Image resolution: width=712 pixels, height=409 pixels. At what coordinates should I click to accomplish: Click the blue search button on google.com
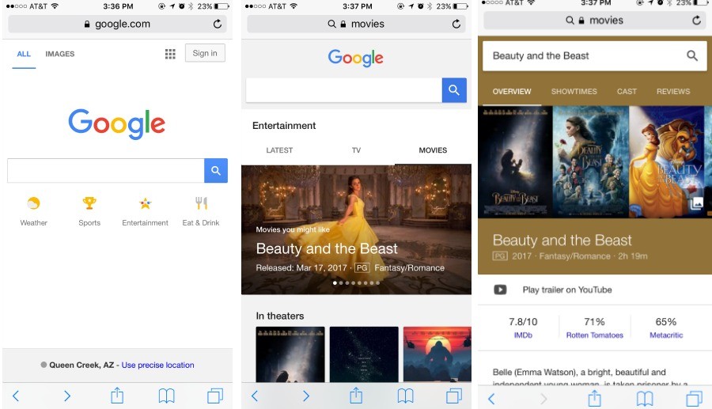click(x=216, y=171)
